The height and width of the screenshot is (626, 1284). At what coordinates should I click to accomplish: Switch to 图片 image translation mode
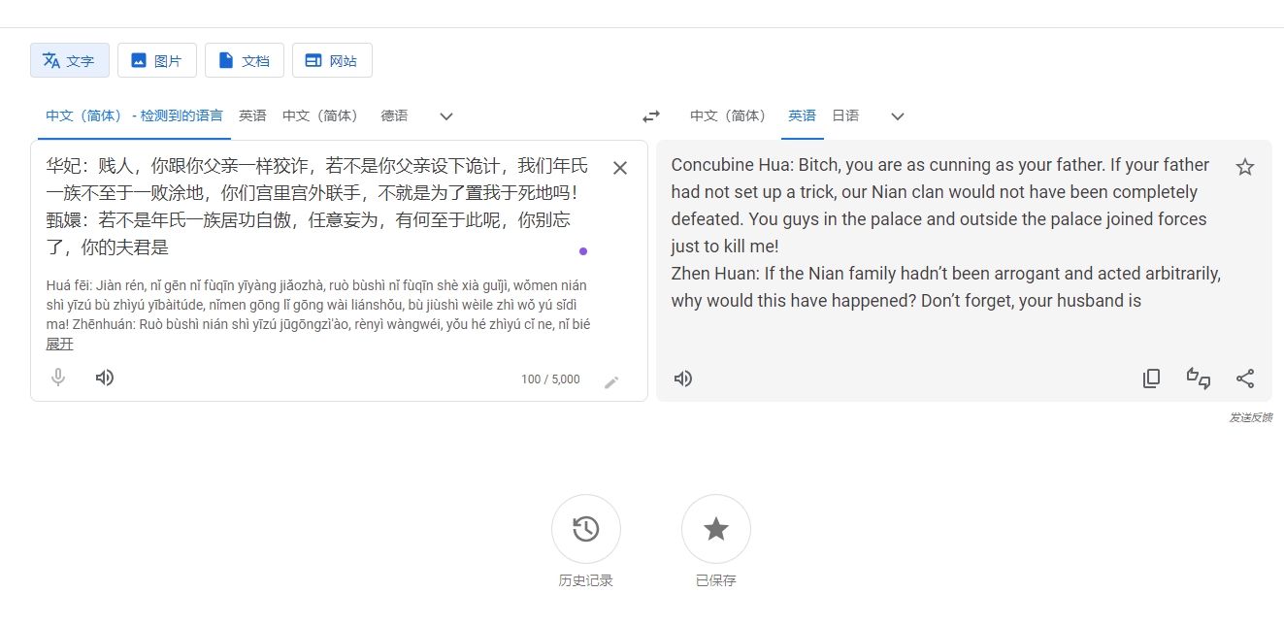(x=157, y=59)
